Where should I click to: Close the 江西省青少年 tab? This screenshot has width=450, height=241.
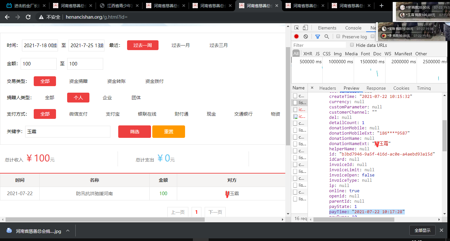(137, 6)
